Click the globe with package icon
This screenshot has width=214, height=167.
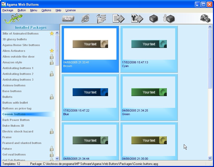[205, 18]
